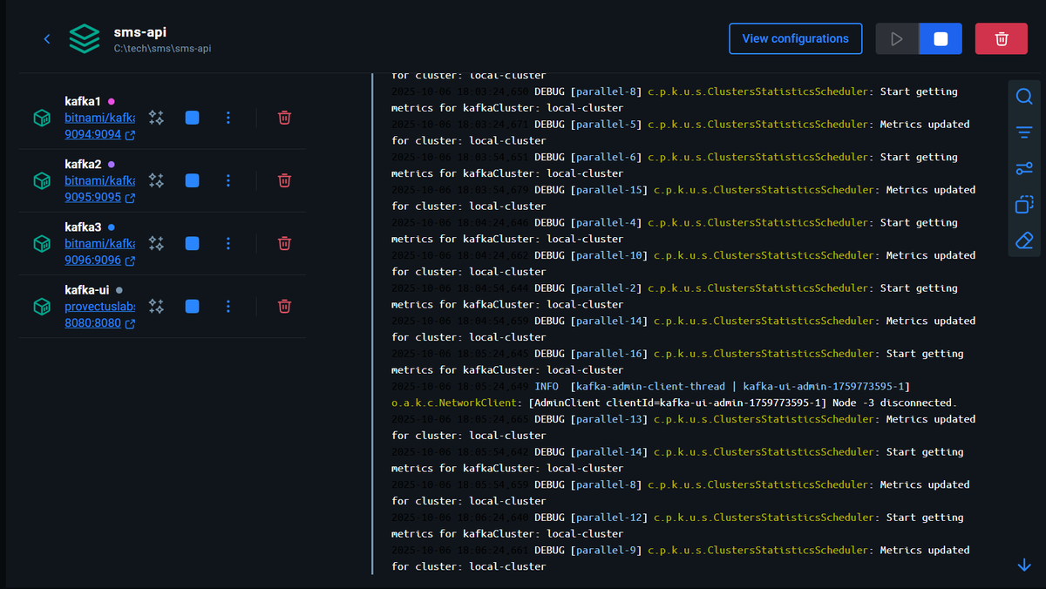Click the kafka3 container cube icon

click(42, 244)
